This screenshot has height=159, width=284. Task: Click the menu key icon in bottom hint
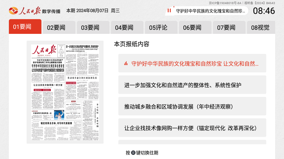click(x=133, y=153)
